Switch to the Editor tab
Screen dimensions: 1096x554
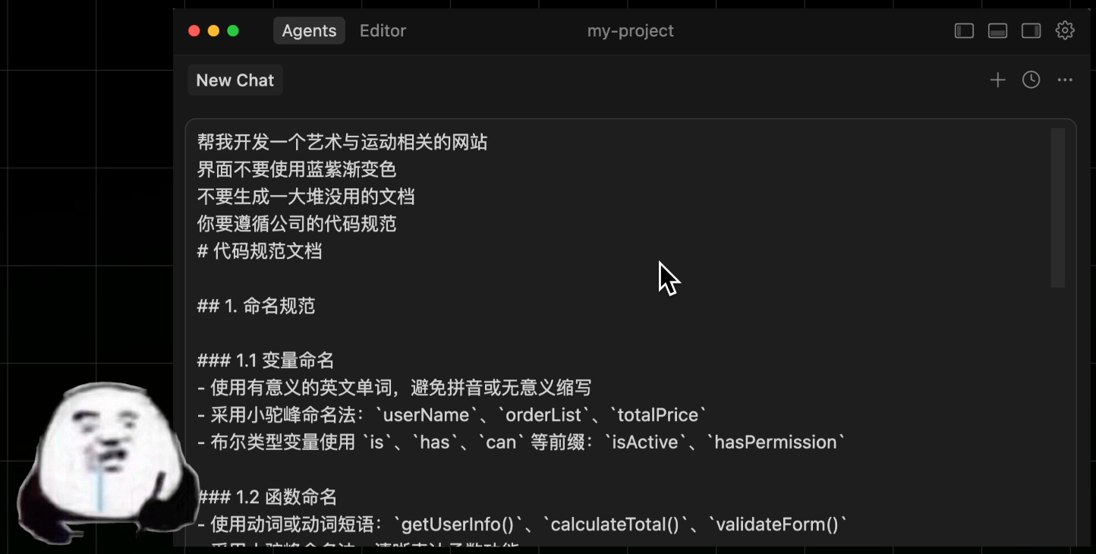click(x=383, y=31)
